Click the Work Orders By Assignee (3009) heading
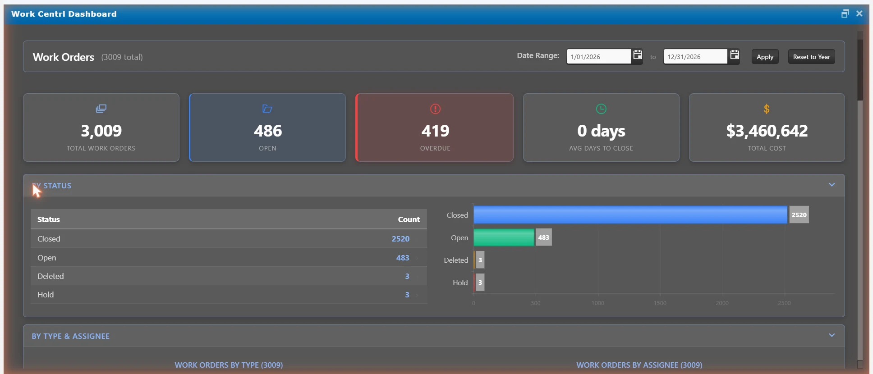873x374 pixels. tap(639, 365)
